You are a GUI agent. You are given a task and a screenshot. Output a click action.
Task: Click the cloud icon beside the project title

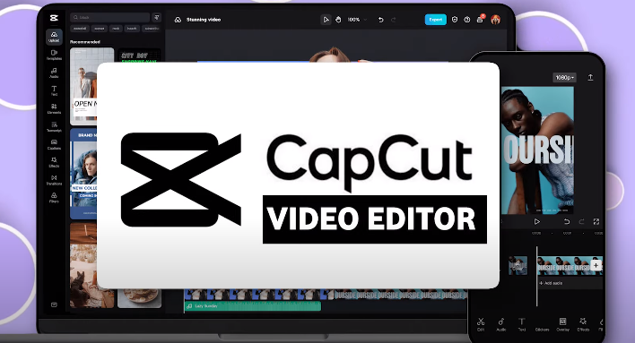(178, 20)
